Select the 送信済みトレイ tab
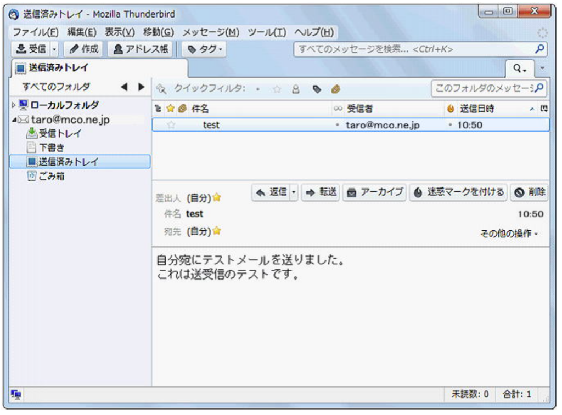 pos(99,67)
